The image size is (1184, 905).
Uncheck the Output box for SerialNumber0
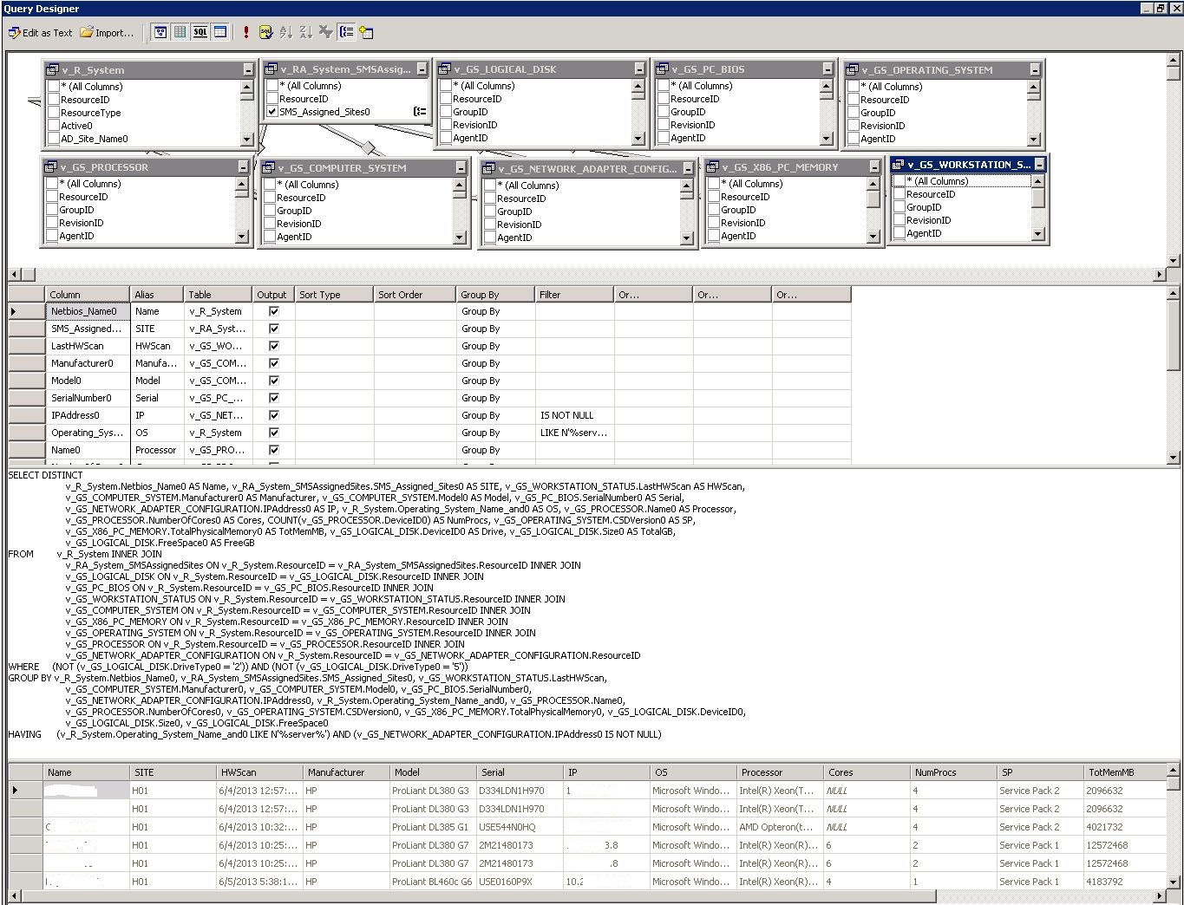click(274, 398)
